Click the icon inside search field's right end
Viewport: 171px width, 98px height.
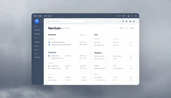pyautogui.click(x=85, y=21)
